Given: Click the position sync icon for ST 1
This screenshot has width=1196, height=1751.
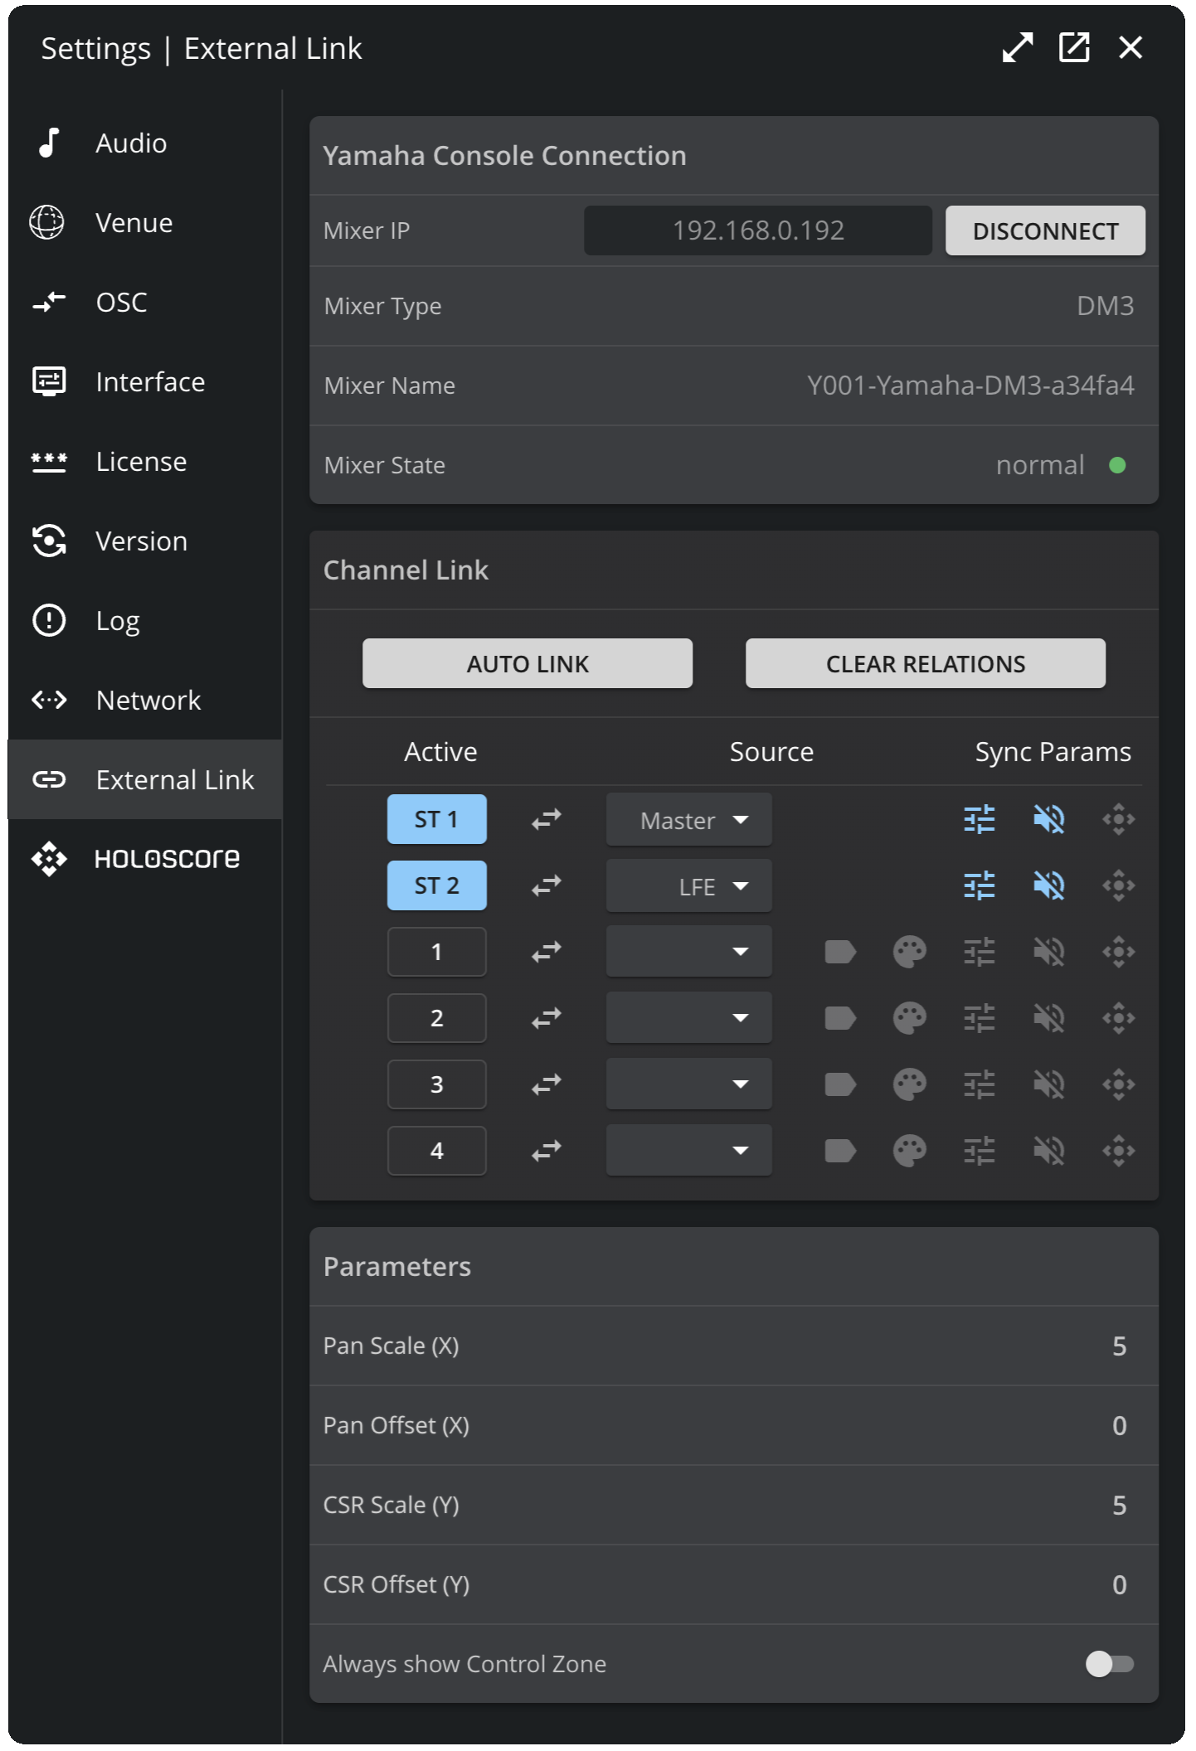Looking at the screenshot, I should coord(1118,819).
